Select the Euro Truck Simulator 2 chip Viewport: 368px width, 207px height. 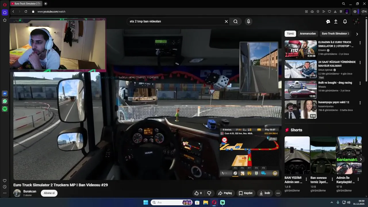(336, 34)
